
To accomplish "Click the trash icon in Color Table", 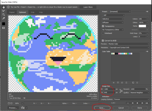I will point(137,83).
